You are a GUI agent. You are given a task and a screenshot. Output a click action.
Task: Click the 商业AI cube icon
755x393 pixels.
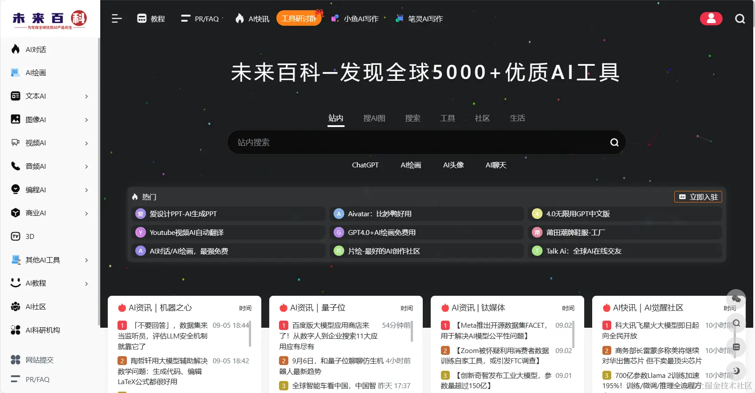[16, 213]
